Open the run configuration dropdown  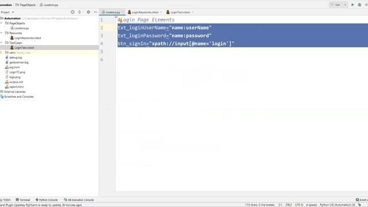339,5
